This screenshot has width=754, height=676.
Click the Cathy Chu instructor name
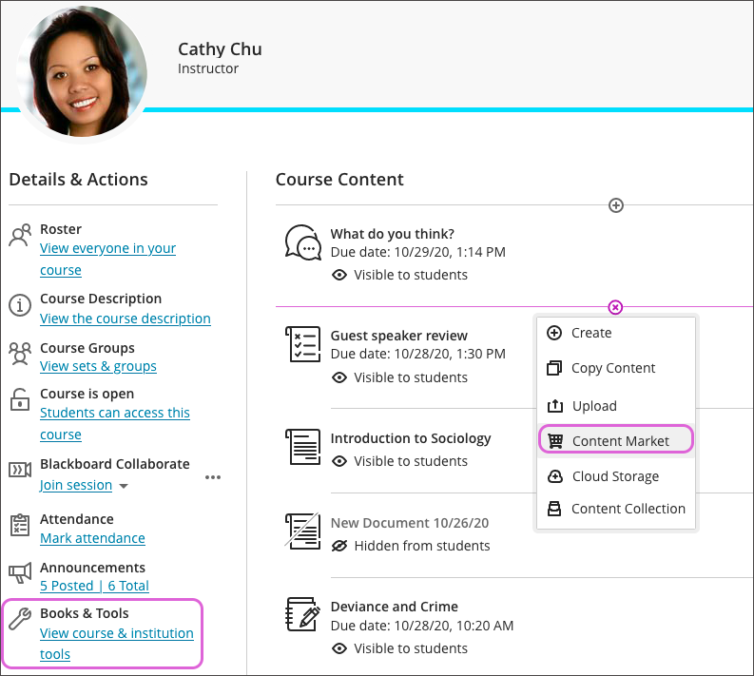click(x=220, y=49)
